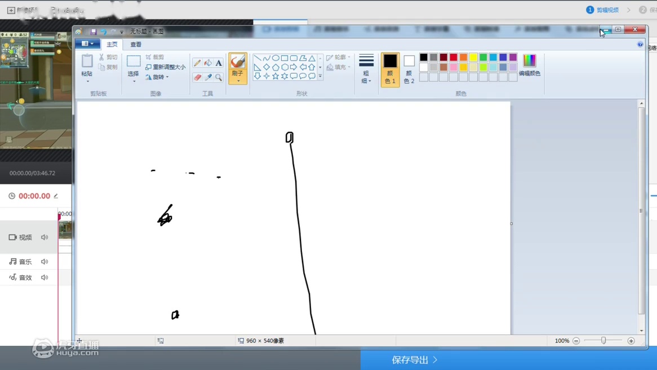Expand the Brushes (刷子) dropdown arrow
The height and width of the screenshot is (370, 657).
[238, 81]
